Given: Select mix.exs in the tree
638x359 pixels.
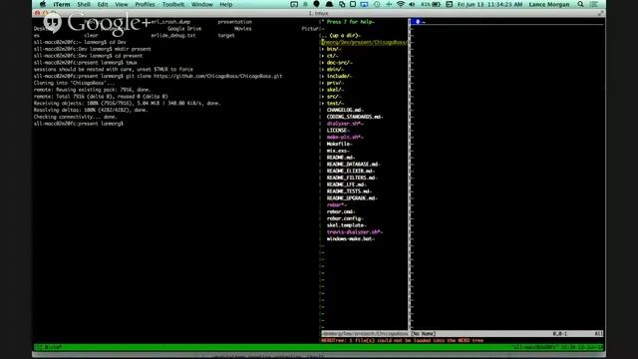Looking at the screenshot, I should (x=337, y=151).
